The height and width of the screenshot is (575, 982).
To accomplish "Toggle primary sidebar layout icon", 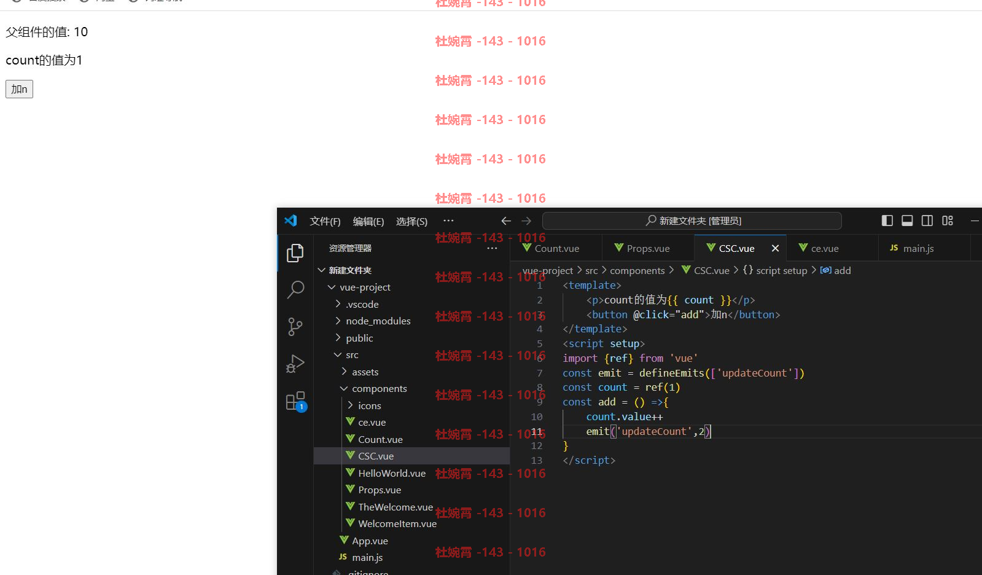I will pos(887,221).
